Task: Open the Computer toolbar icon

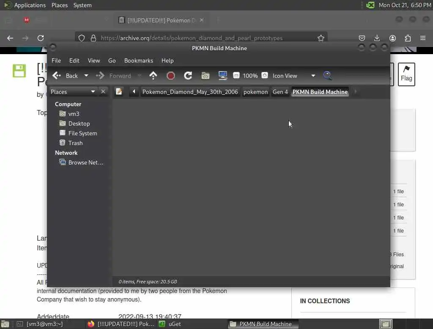Action: tap(222, 76)
